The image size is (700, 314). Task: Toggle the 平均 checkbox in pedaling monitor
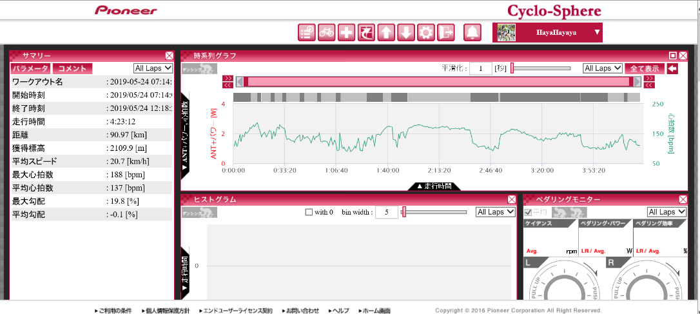pyautogui.click(x=529, y=212)
